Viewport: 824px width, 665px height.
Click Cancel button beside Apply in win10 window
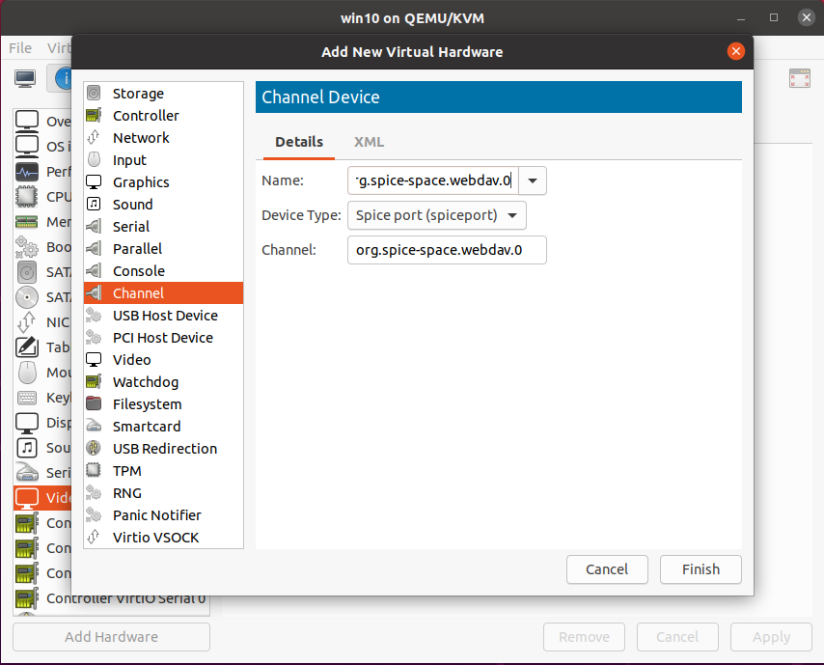coord(677,637)
